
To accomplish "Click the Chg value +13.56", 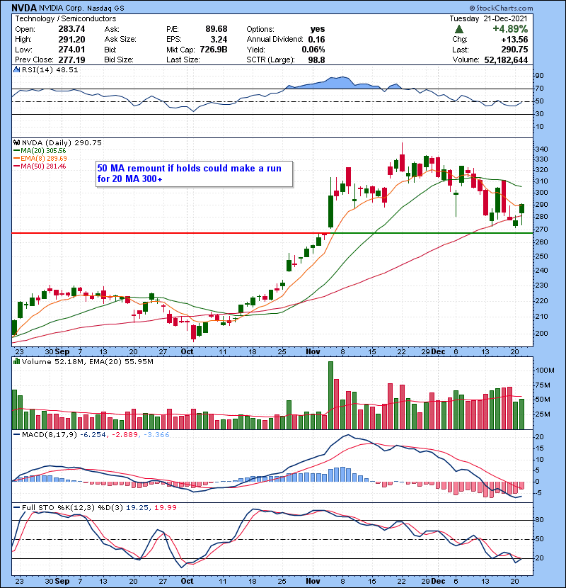I will tap(514, 40).
